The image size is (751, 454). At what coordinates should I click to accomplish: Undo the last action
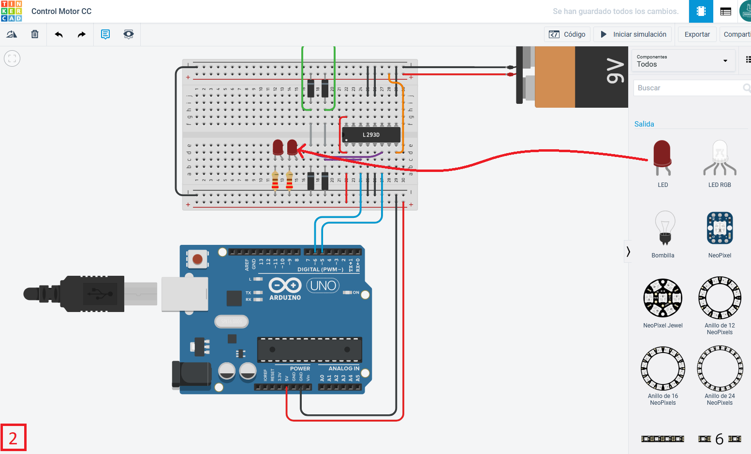59,34
